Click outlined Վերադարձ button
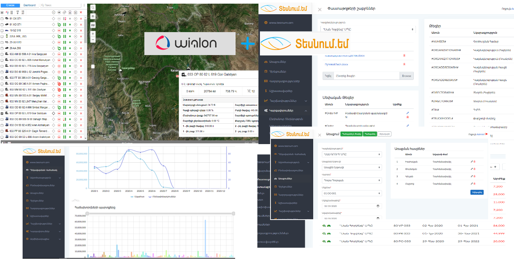The height and width of the screenshot is (259, 514). tap(385, 134)
